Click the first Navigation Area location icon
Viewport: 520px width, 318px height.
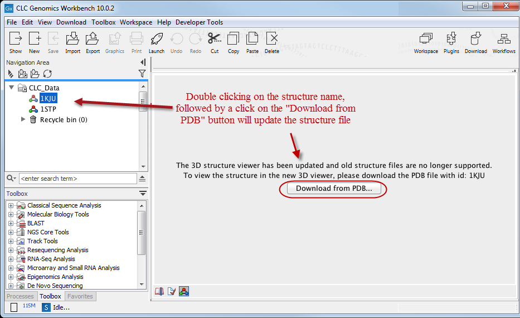click(10, 74)
